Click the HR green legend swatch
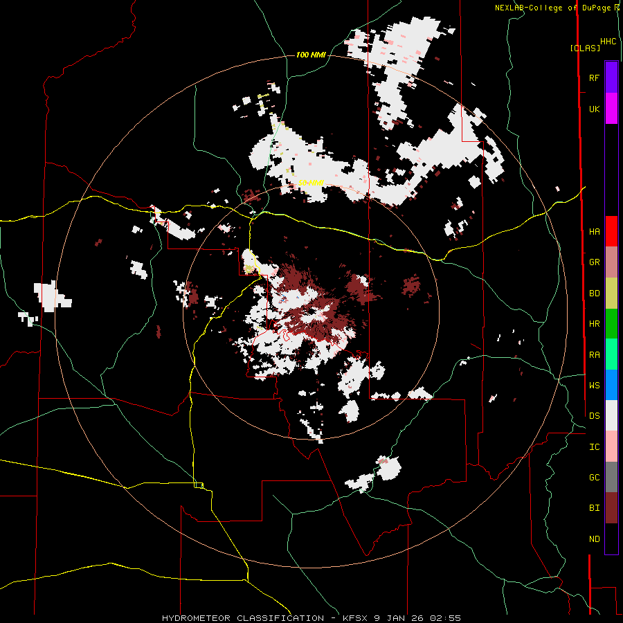 click(611, 324)
